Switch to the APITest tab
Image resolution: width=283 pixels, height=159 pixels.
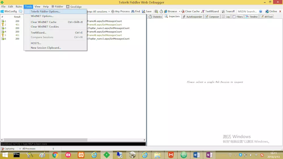click(x=267, y=17)
